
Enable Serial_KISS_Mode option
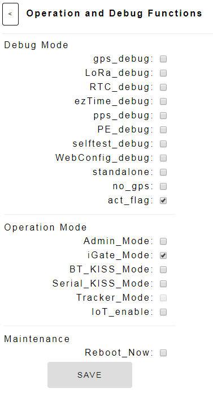(163, 284)
